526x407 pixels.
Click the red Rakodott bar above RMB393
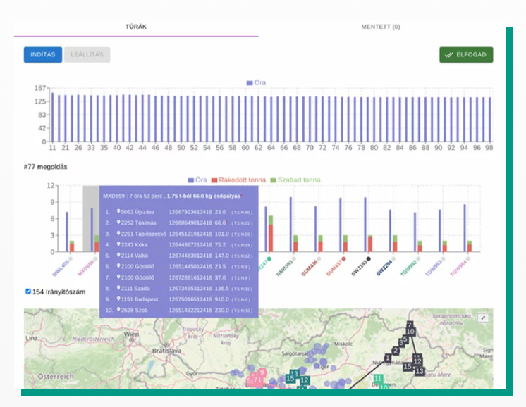[x=295, y=246]
